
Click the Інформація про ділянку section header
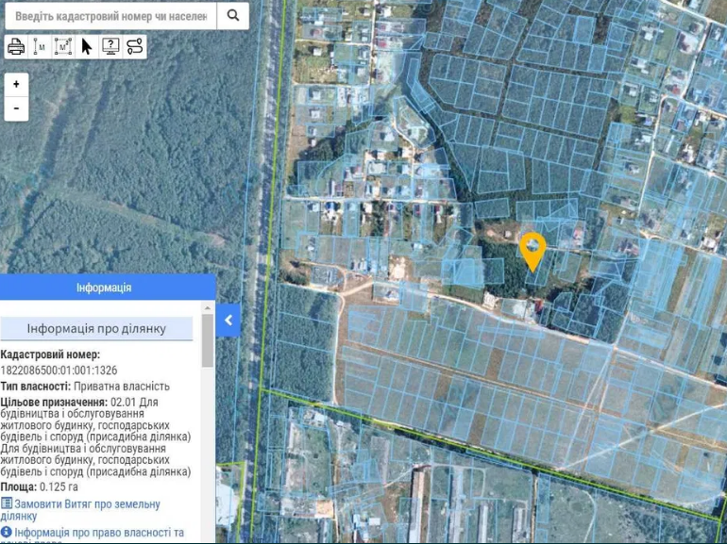pos(96,328)
